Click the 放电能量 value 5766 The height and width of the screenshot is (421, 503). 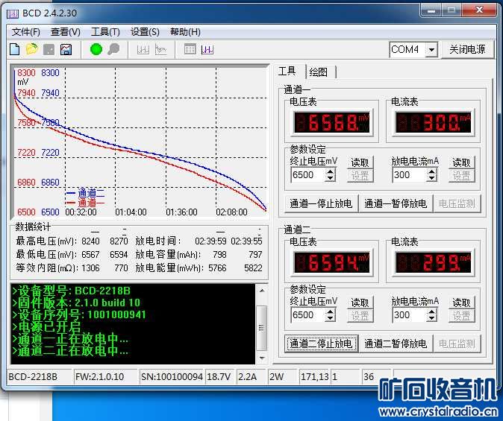pos(217,268)
